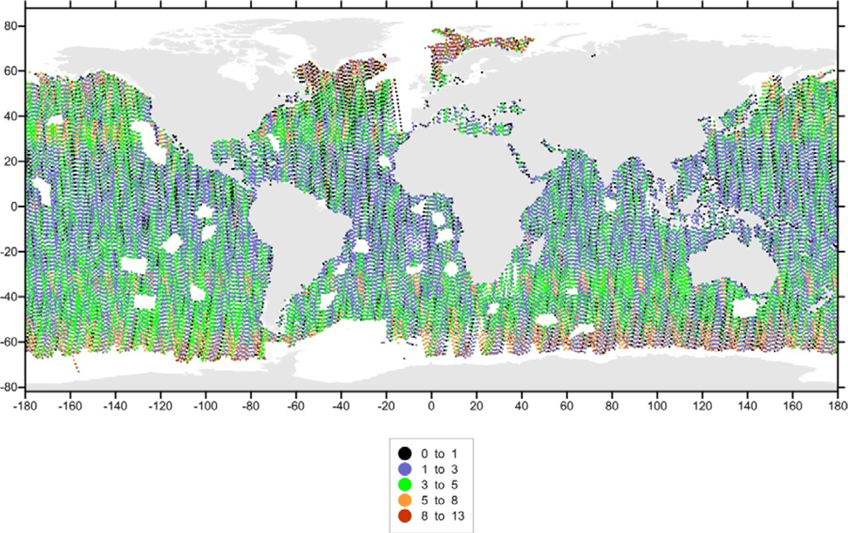
Task: Select the blue 1 to 3 legend circle
Action: [405, 468]
